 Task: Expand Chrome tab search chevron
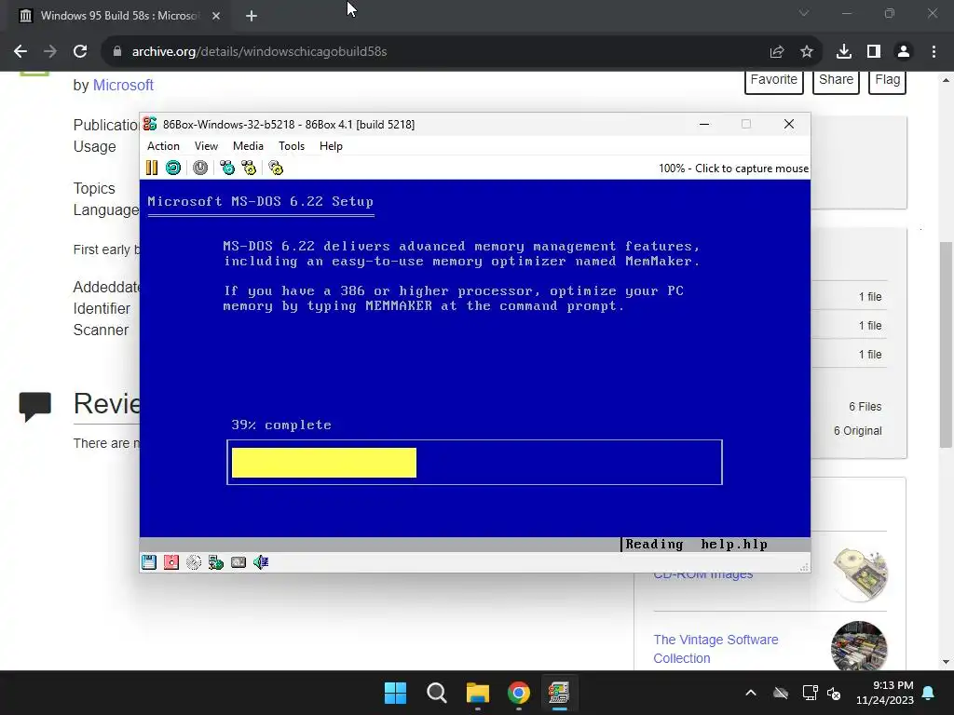[804, 13]
